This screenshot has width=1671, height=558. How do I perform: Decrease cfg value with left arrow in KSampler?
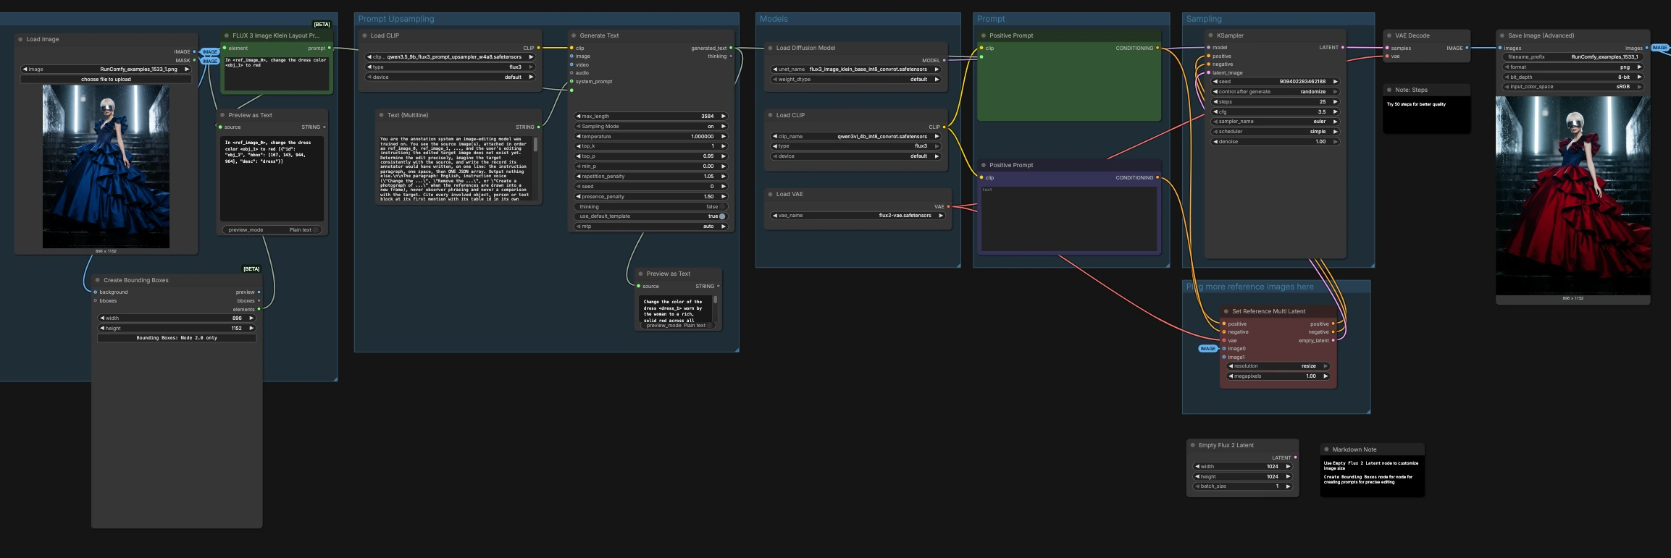pos(1215,112)
